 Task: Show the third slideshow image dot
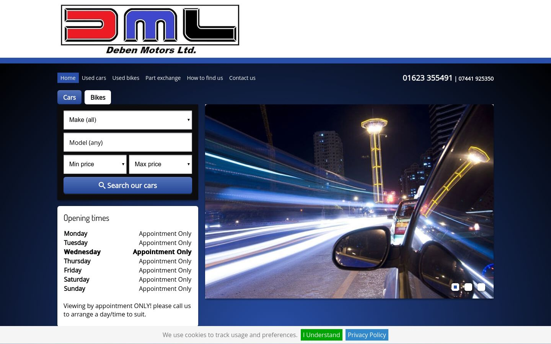point(481,287)
